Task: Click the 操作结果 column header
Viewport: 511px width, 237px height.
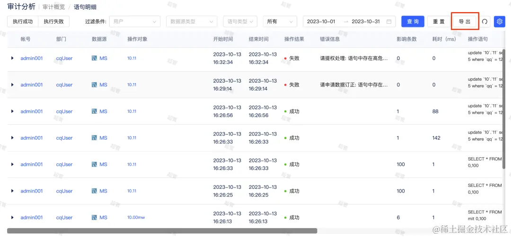Action: (x=294, y=39)
